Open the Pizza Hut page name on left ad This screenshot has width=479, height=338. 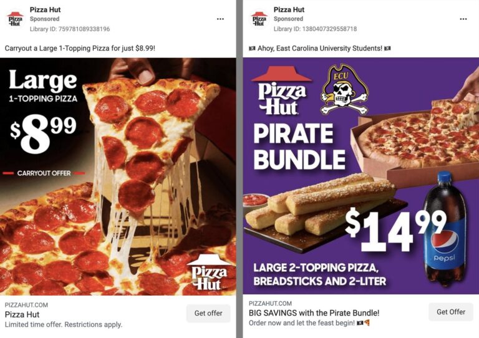(45, 10)
